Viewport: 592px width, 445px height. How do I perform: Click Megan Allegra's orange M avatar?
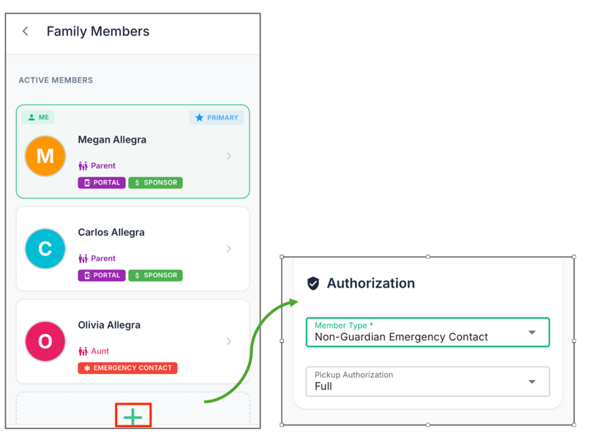click(x=45, y=156)
